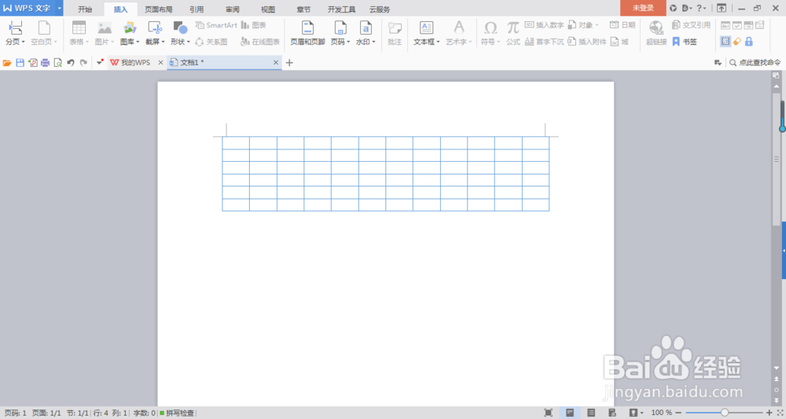
Task: Insert an 在线图表 online chart
Action: tap(260, 42)
